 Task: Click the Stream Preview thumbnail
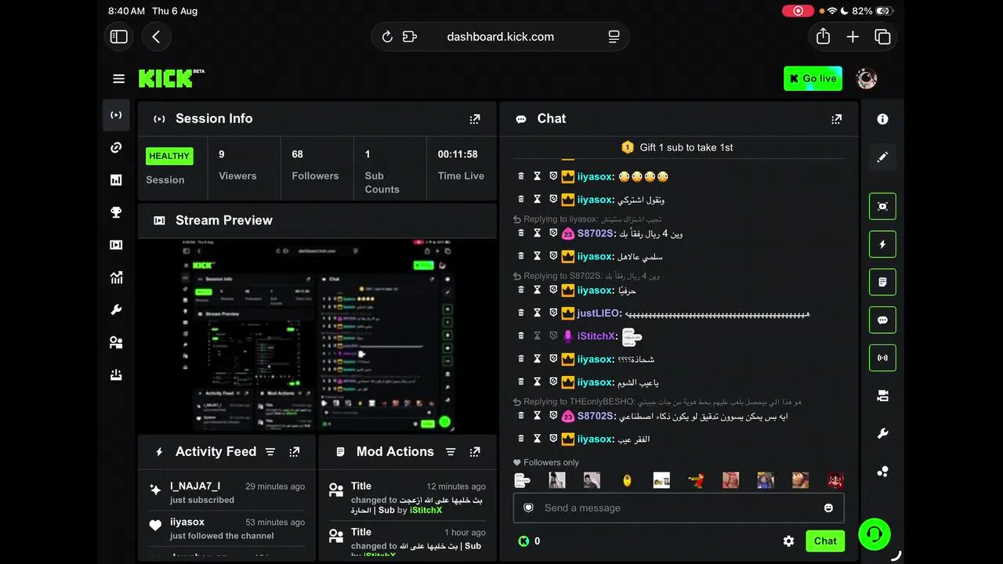click(317, 334)
